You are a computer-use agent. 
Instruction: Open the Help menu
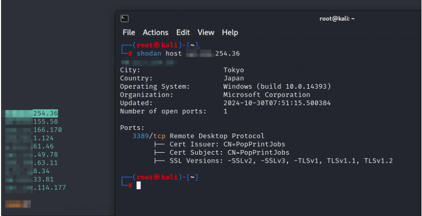pos(230,33)
